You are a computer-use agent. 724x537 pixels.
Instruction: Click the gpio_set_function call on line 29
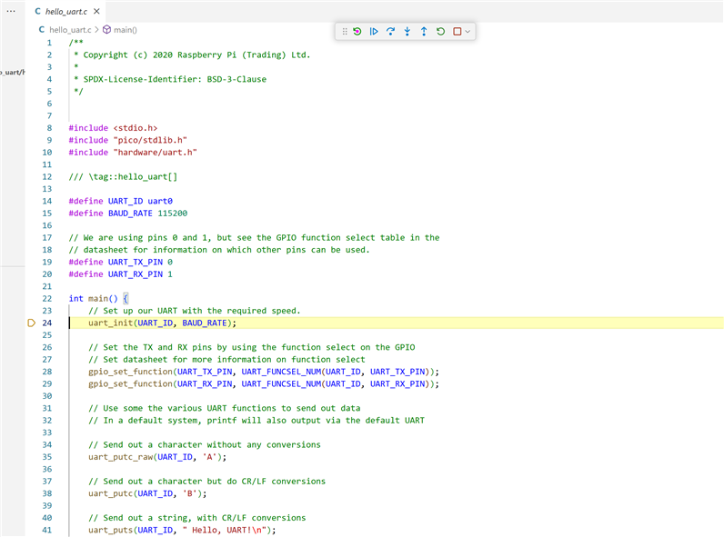click(264, 383)
